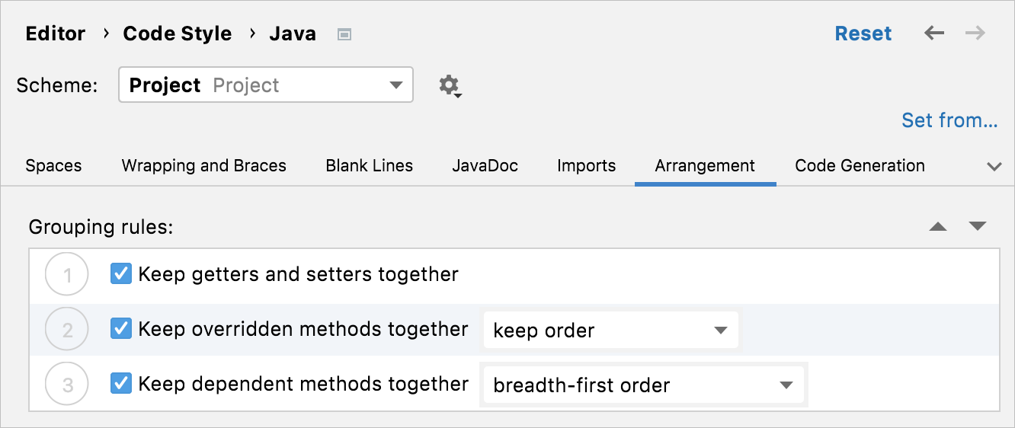The image size is (1015, 428).
Task: Move grouping rule up with up arrow
Action: click(x=938, y=227)
